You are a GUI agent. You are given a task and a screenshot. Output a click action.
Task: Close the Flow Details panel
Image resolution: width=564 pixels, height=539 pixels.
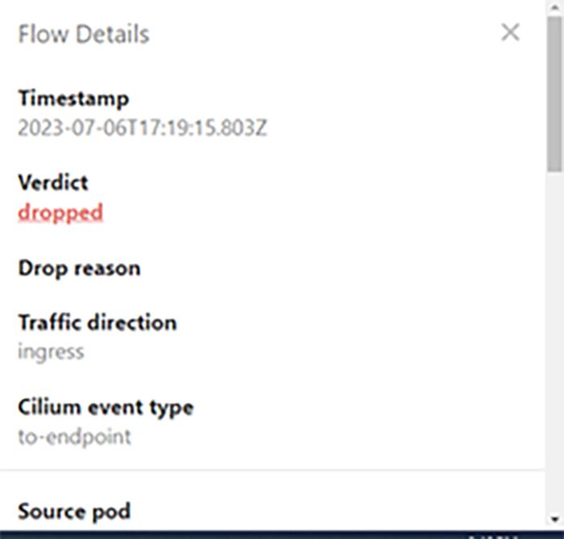[510, 33]
